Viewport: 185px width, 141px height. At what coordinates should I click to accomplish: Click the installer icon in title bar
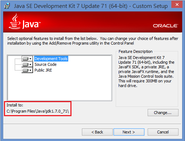7,6
